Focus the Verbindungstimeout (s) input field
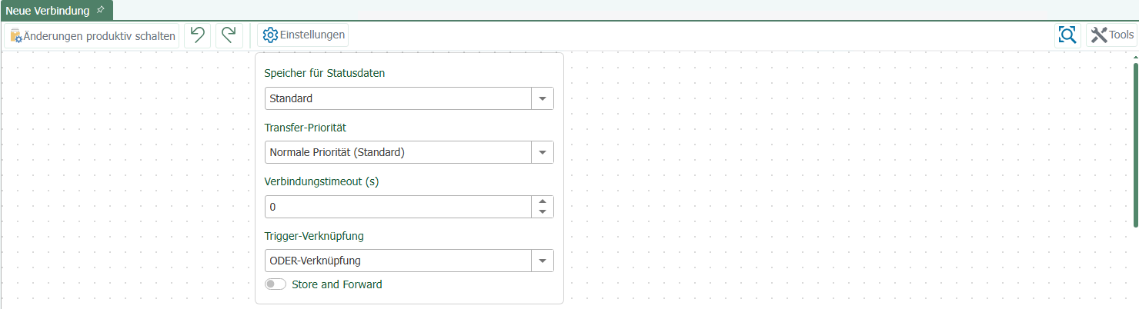Viewport: 1139px width, 309px height. (398, 207)
